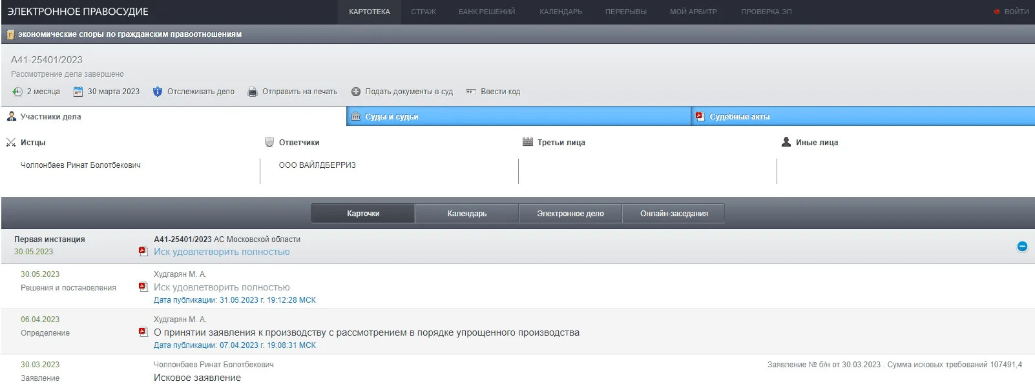Screen dimensions: 1035x386
Task: Click case number A41-25401/2023 heading
Action: 47,60
